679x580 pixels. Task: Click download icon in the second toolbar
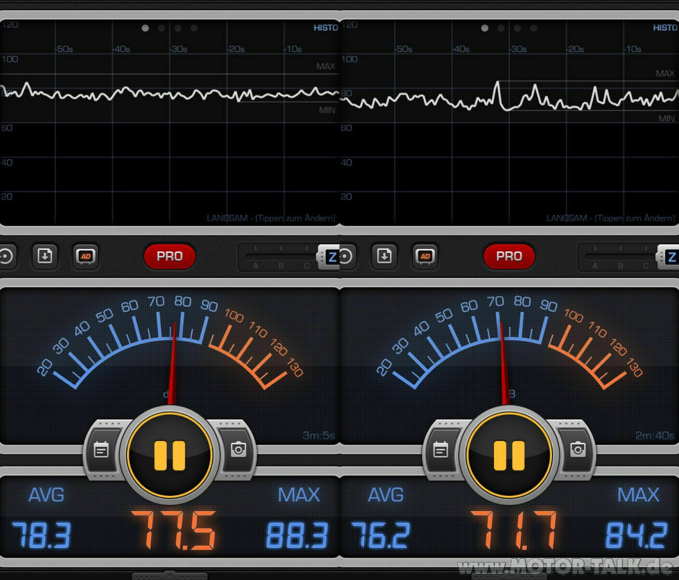(x=384, y=256)
